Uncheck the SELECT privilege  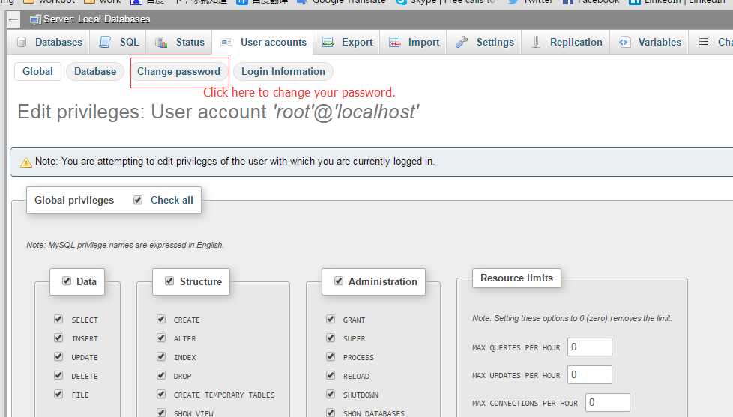[58, 320]
